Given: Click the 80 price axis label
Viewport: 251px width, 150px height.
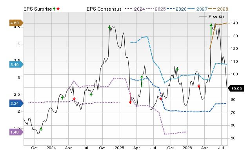Looking at the screenshot, I should [233, 100].
